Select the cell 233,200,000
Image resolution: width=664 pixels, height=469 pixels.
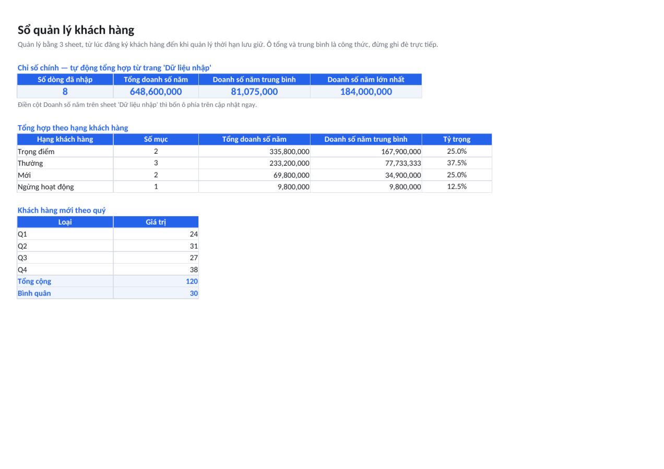click(255, 163)
